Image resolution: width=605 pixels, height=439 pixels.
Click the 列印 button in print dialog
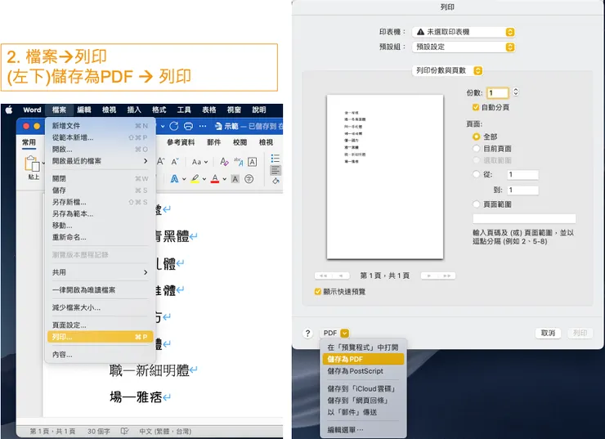580,333
